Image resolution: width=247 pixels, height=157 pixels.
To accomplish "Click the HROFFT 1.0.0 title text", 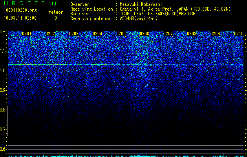I will click(x=31, y=3).
